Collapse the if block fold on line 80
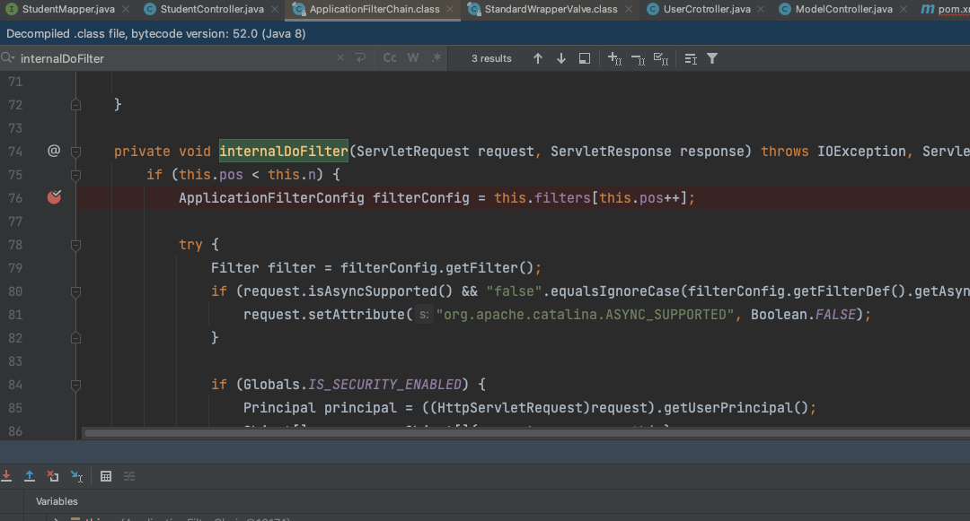 click(75, 291)
